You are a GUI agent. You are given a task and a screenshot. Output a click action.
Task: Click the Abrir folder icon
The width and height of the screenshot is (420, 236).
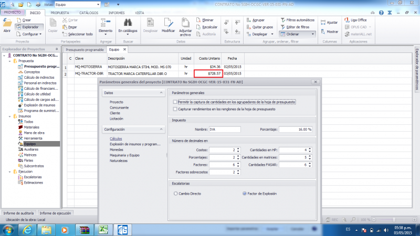7,23
